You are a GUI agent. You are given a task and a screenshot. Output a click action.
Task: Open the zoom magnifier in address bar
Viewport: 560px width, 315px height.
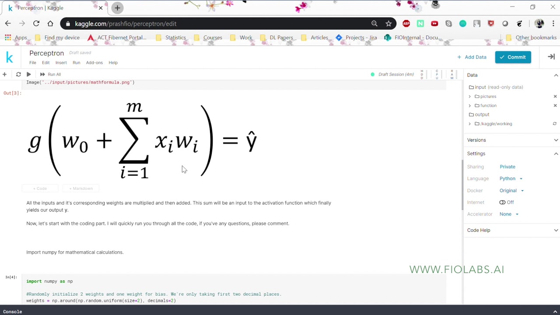click(x=374, y=24)
